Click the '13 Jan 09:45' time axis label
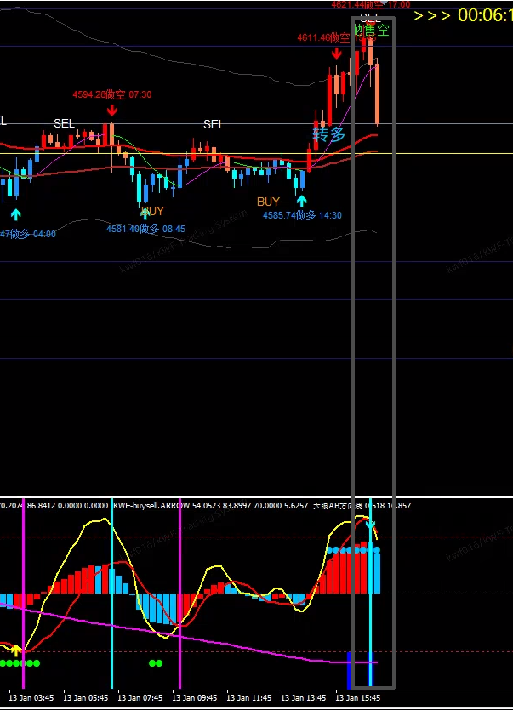This screenshot has width=513, height=710. coord(195,698)
